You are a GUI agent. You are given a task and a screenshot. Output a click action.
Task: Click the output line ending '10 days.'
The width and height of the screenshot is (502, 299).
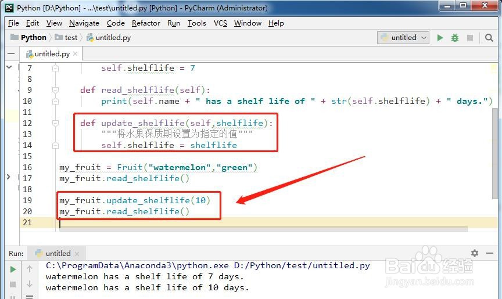[x=148, y=287]
